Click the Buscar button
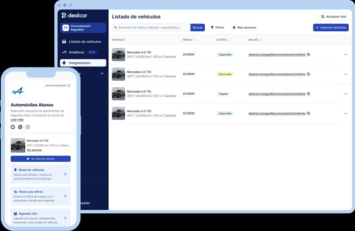This screenshot has width=355, height=231. click(x=198, y=28)
